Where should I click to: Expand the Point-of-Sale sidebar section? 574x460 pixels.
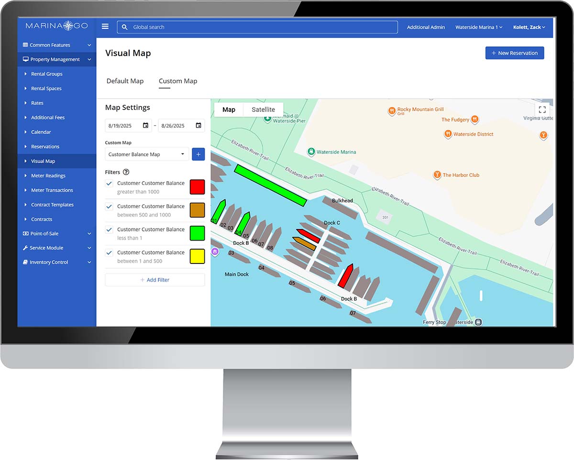57,233
